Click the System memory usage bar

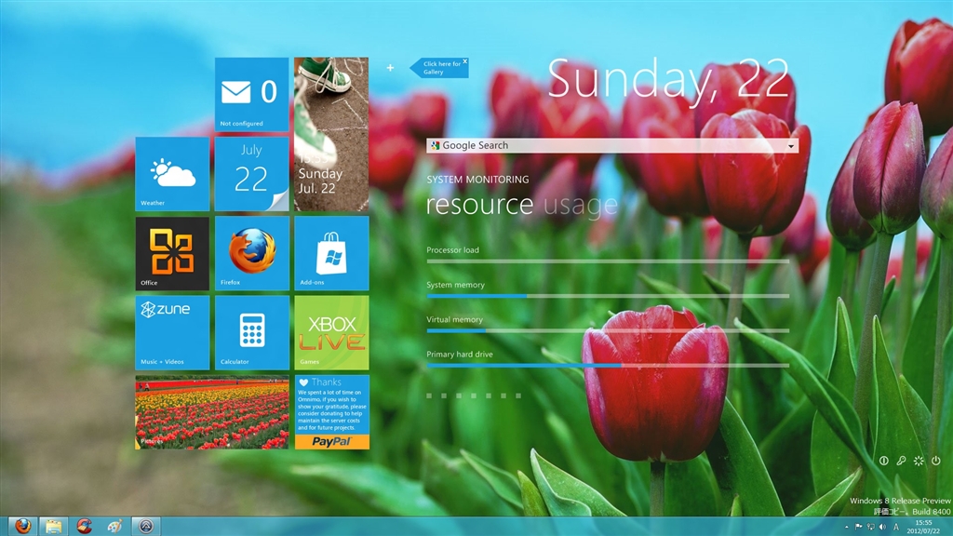click(608, 296)
